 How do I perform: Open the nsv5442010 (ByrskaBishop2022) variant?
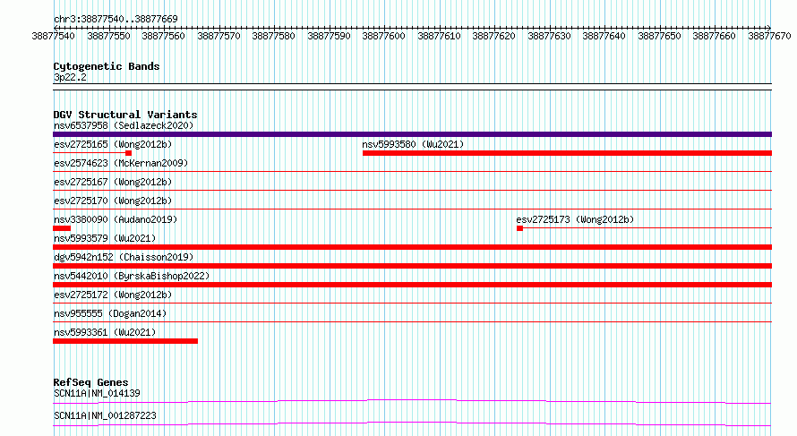(132, 276)
